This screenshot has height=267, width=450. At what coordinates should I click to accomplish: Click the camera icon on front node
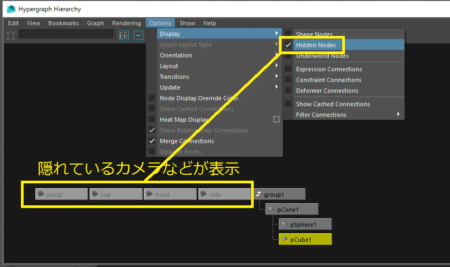point(150,194)
